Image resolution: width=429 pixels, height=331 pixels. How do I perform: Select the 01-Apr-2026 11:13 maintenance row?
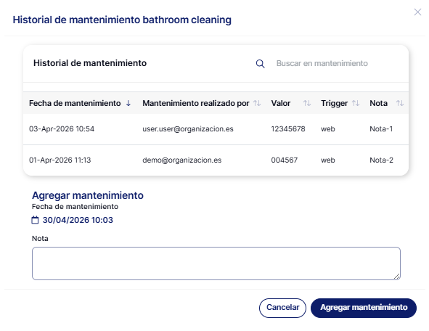pos(216,160)
